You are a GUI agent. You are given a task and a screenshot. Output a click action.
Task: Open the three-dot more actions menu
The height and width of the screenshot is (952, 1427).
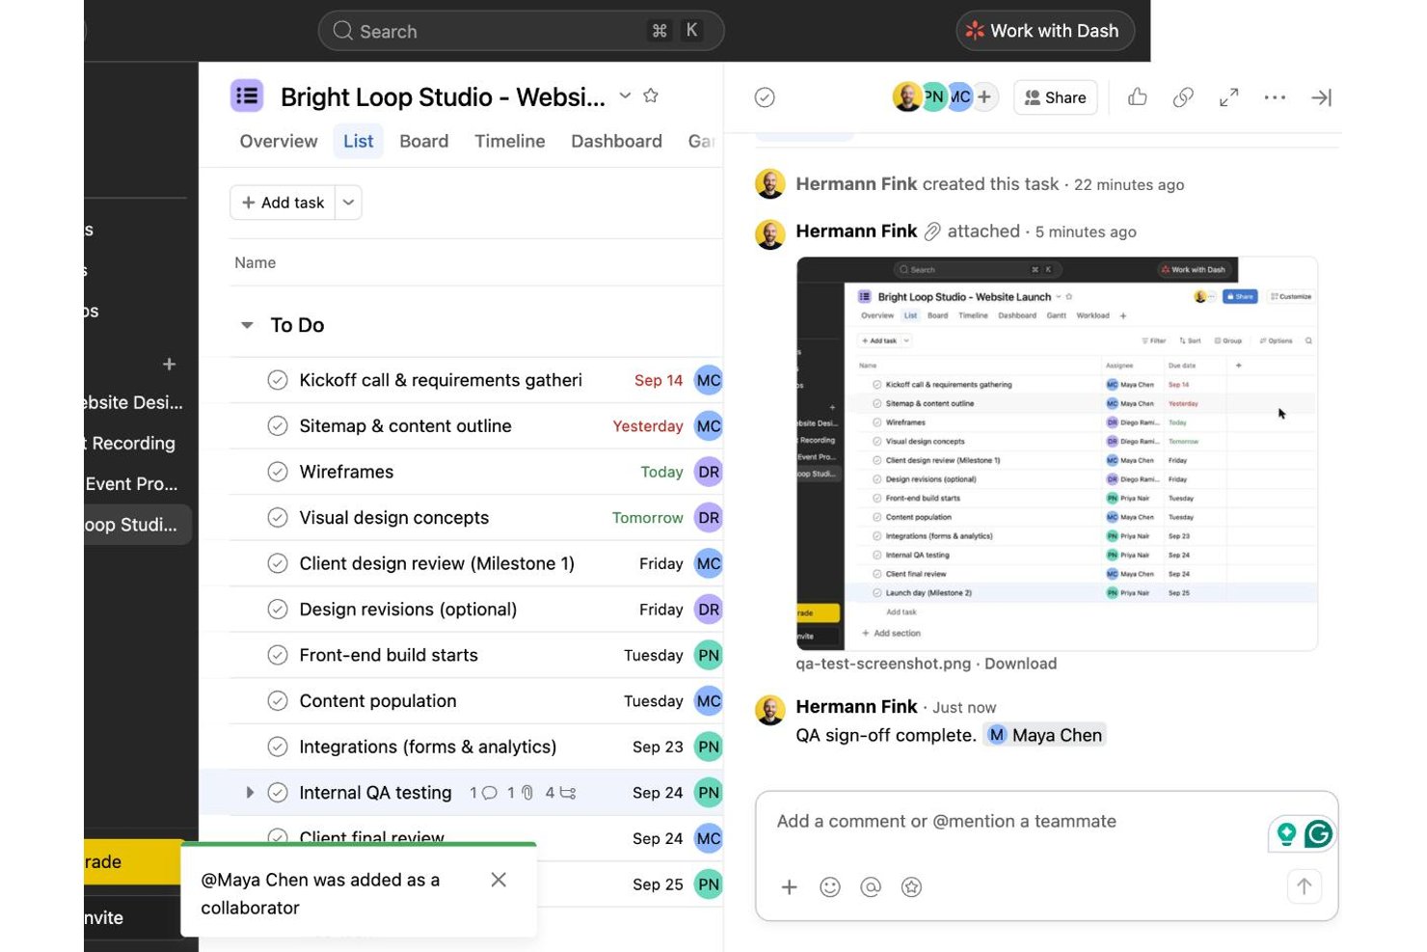[1275, 97]
